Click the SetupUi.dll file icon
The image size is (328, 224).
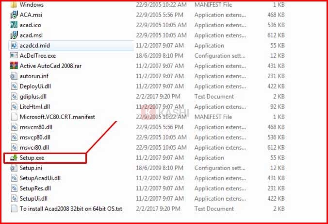coord(14,198)
